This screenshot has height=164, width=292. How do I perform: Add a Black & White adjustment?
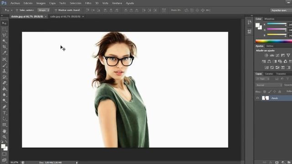click(x=275, y=61)
